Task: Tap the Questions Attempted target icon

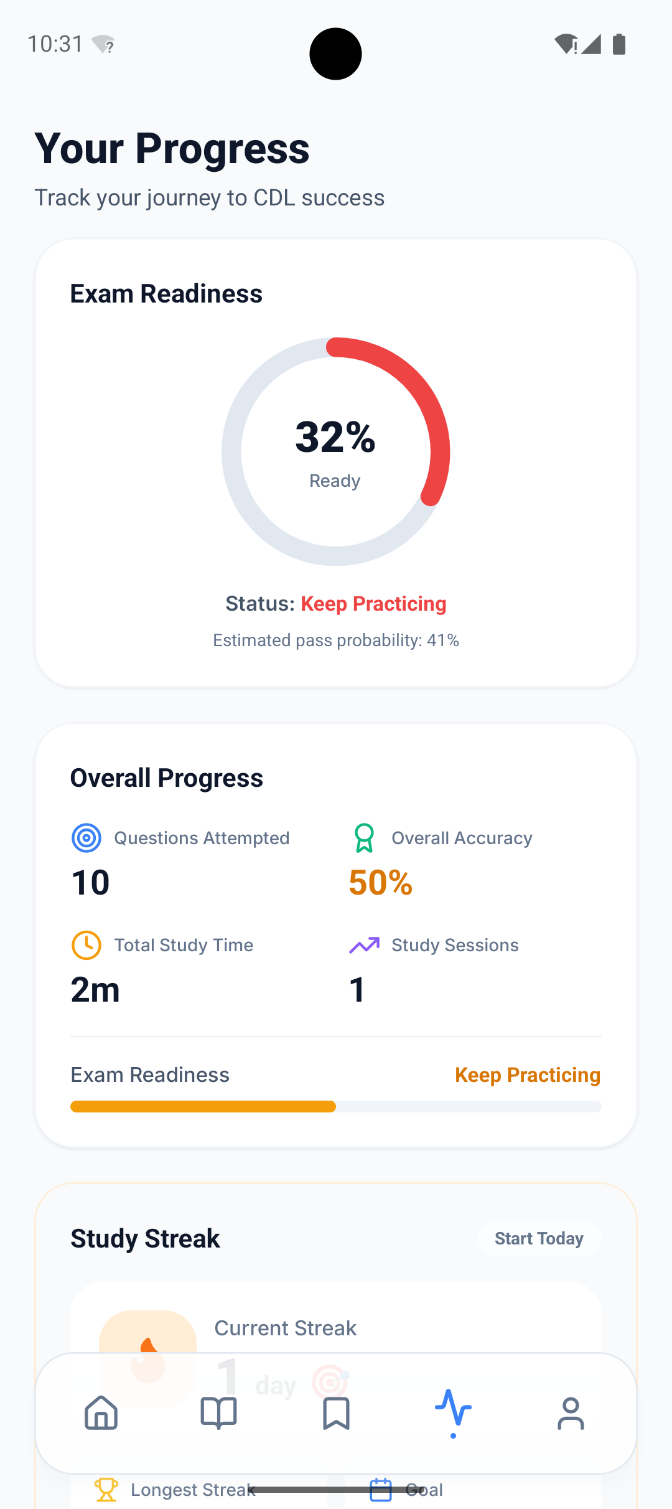Action: click(86, 838)
